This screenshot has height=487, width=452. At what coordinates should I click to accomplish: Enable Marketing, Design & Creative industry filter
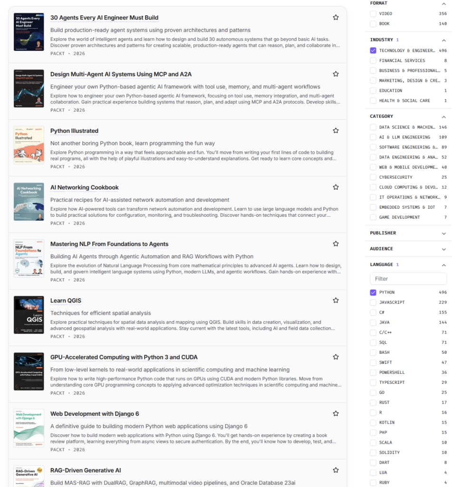click(373, 80)
